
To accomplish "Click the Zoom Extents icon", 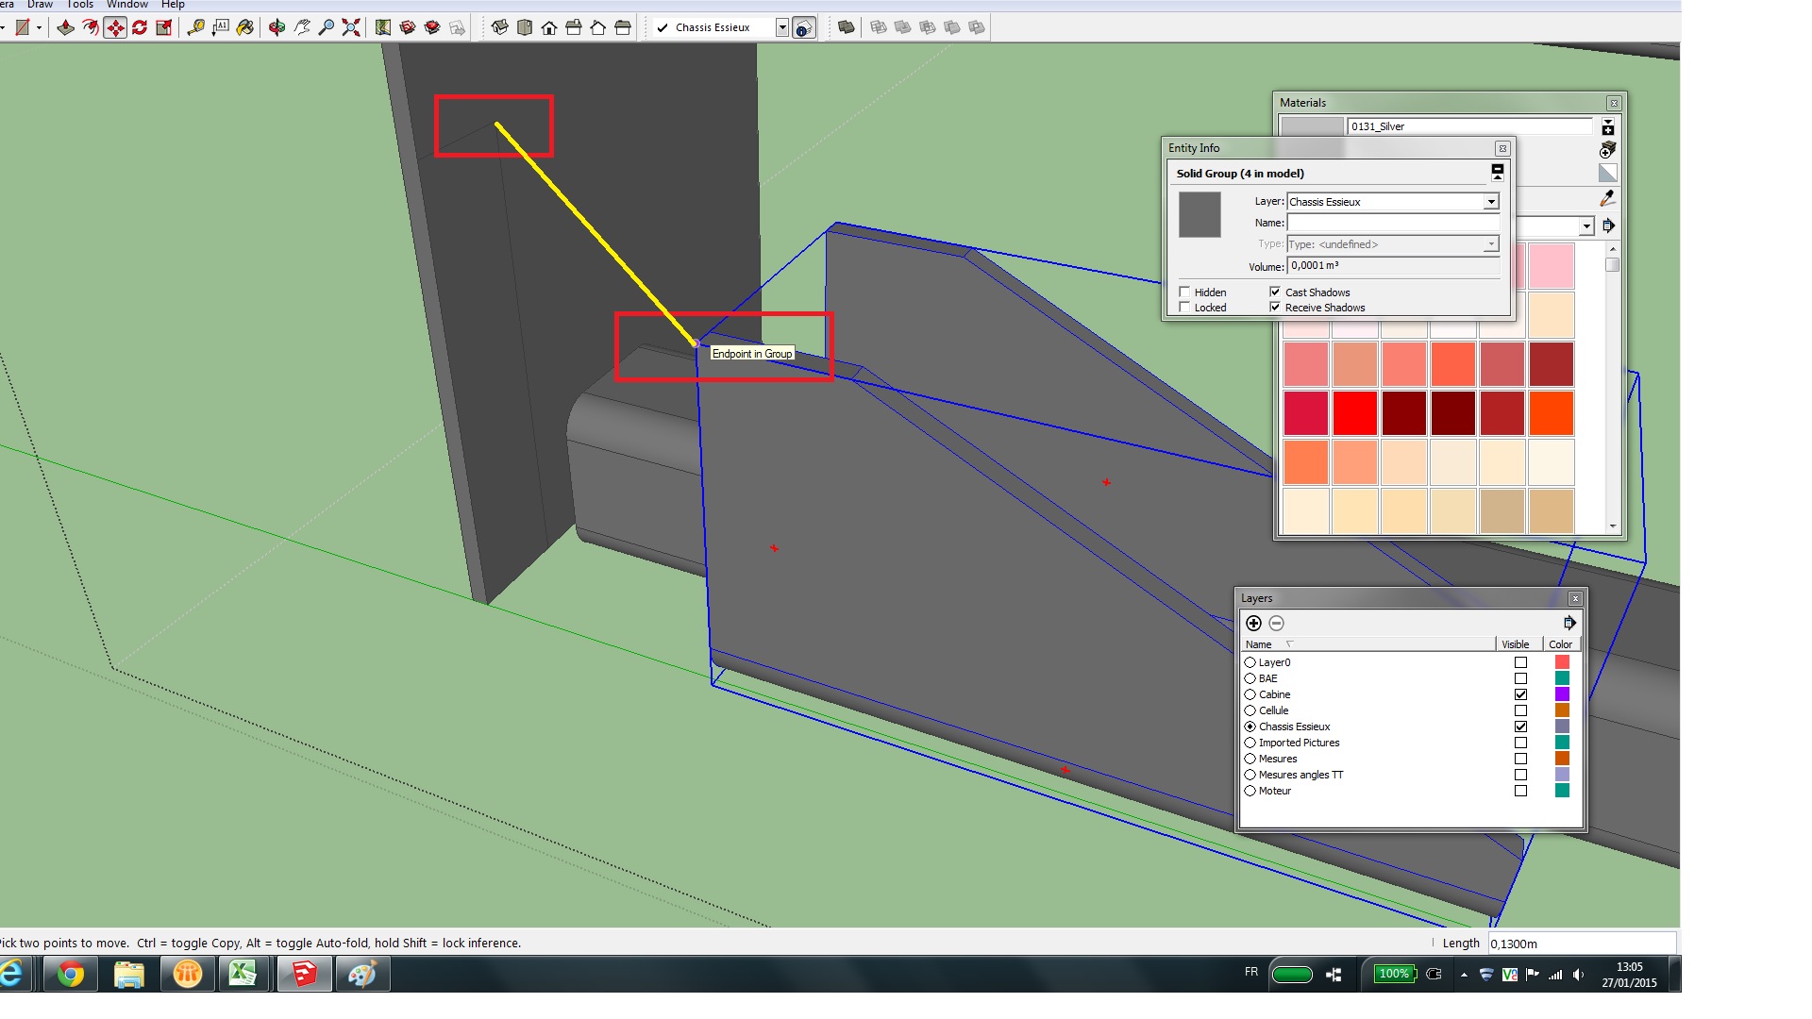I will (x=351, y=27).
